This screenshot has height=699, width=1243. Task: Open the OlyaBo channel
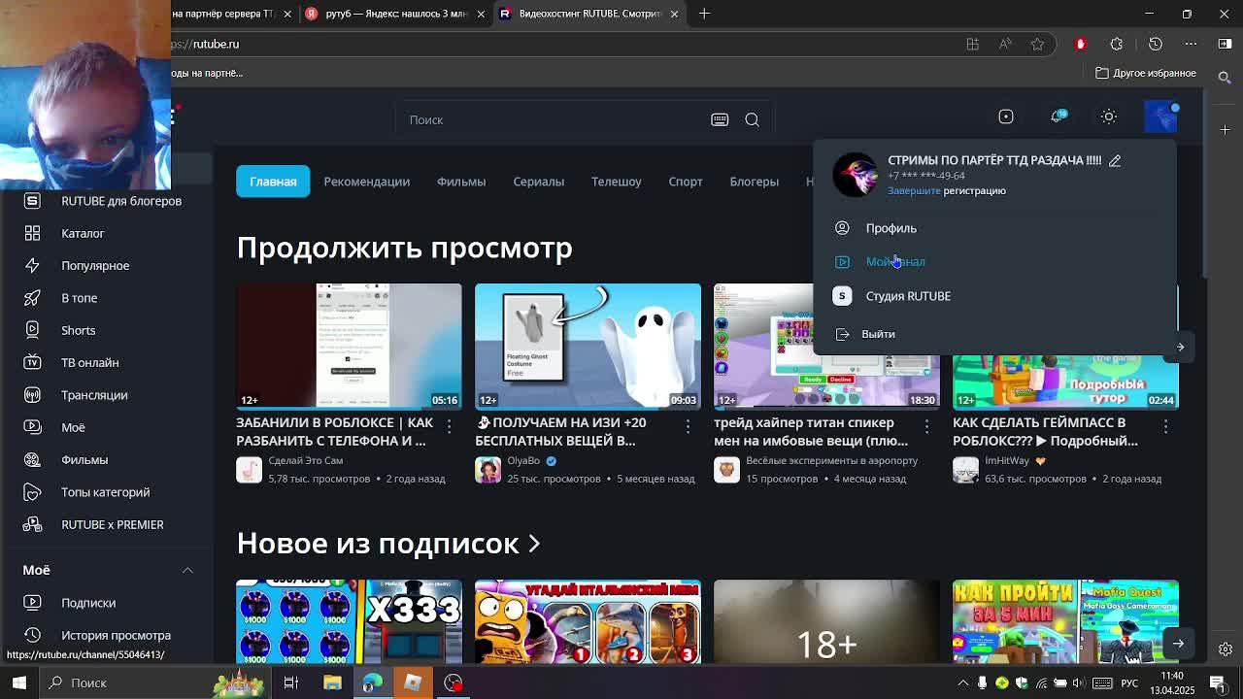pos(522,460)
